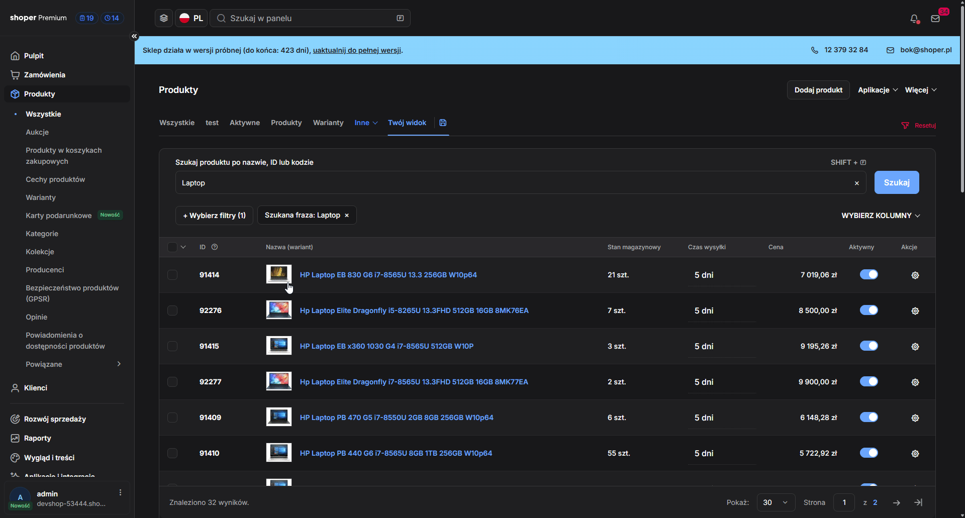Select checkbox for product 91415
The width and height of the screenshot is (965, 518).
tap(172, 346)
